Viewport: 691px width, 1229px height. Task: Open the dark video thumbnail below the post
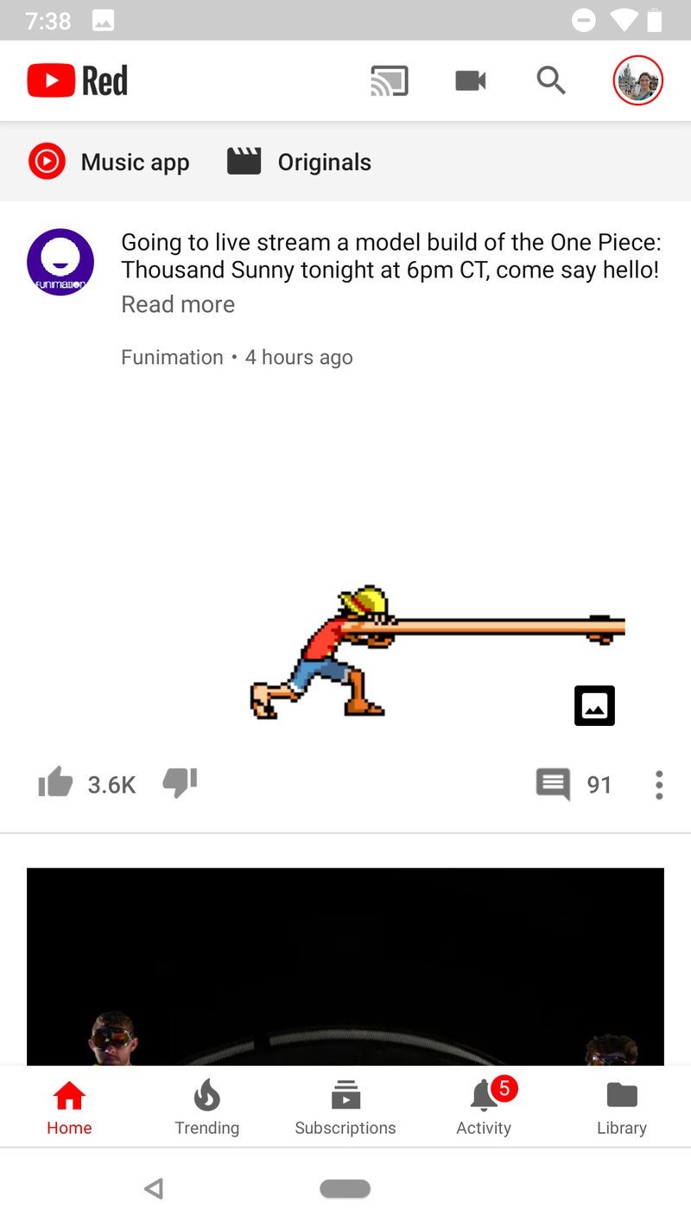pyautogui.click(x=345, y=966)
